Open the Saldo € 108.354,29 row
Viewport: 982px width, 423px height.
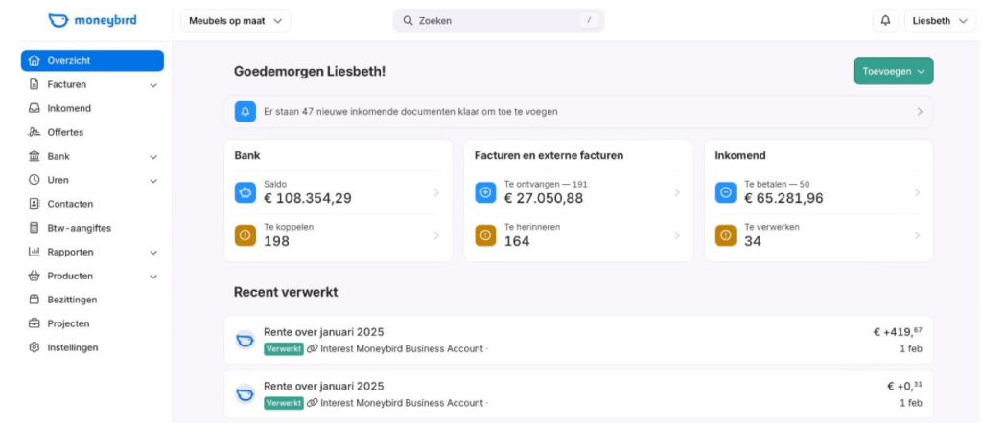338,192
